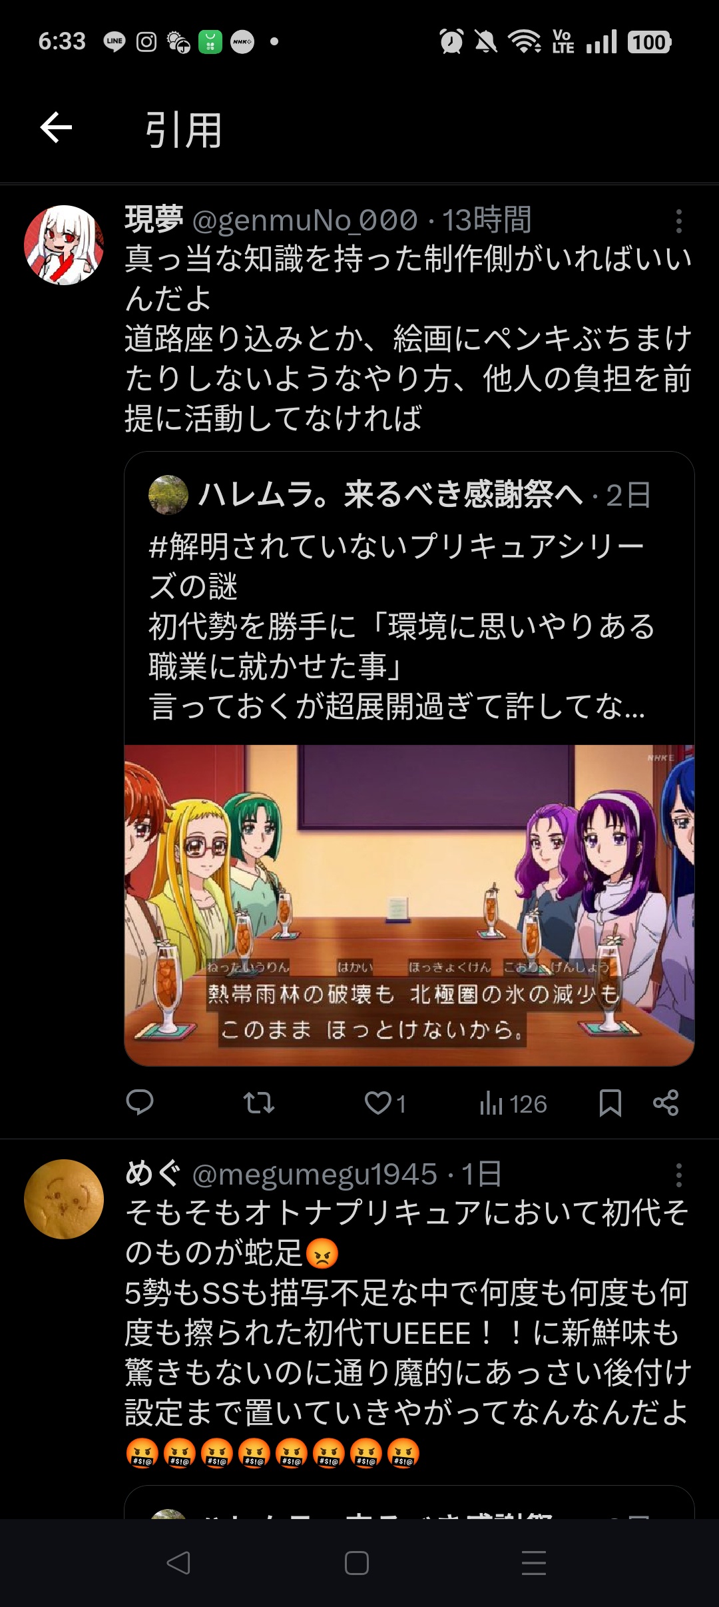Image resolution: width=719 pixels, height=1607 pixels.
Task: Tap the share icon on 現夢's post
Action: point(665,1103)
